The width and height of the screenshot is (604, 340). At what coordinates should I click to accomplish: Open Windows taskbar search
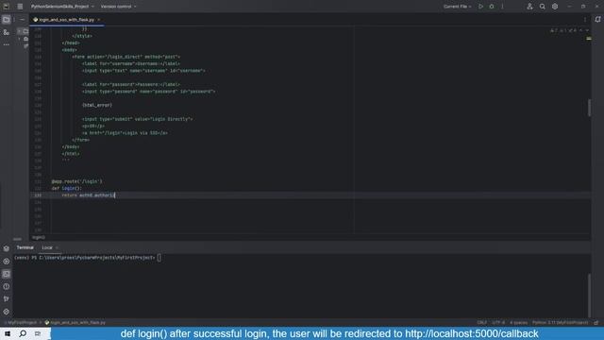coord(23,333)
